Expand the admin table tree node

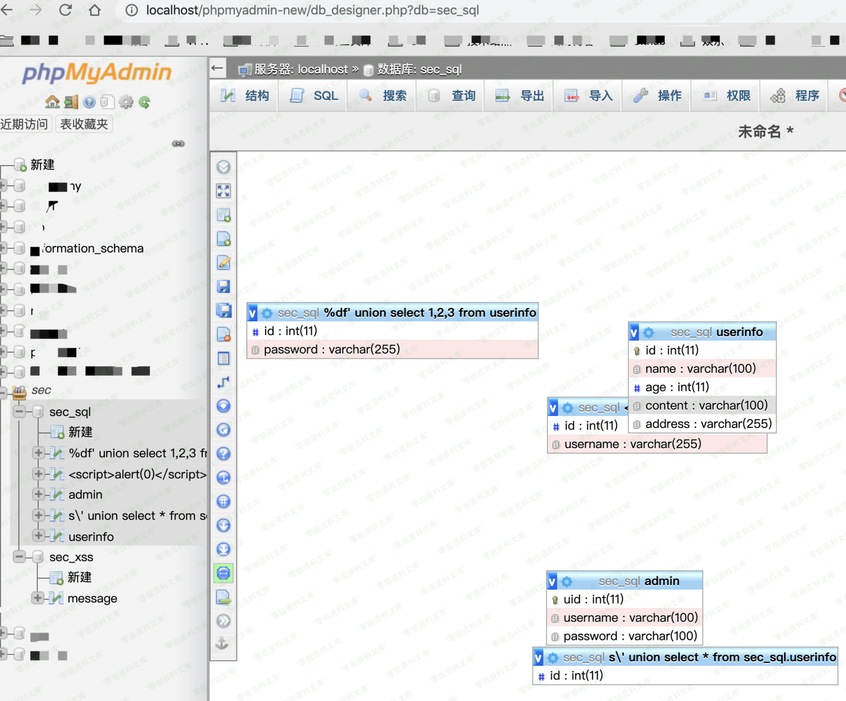pos(38,494)
